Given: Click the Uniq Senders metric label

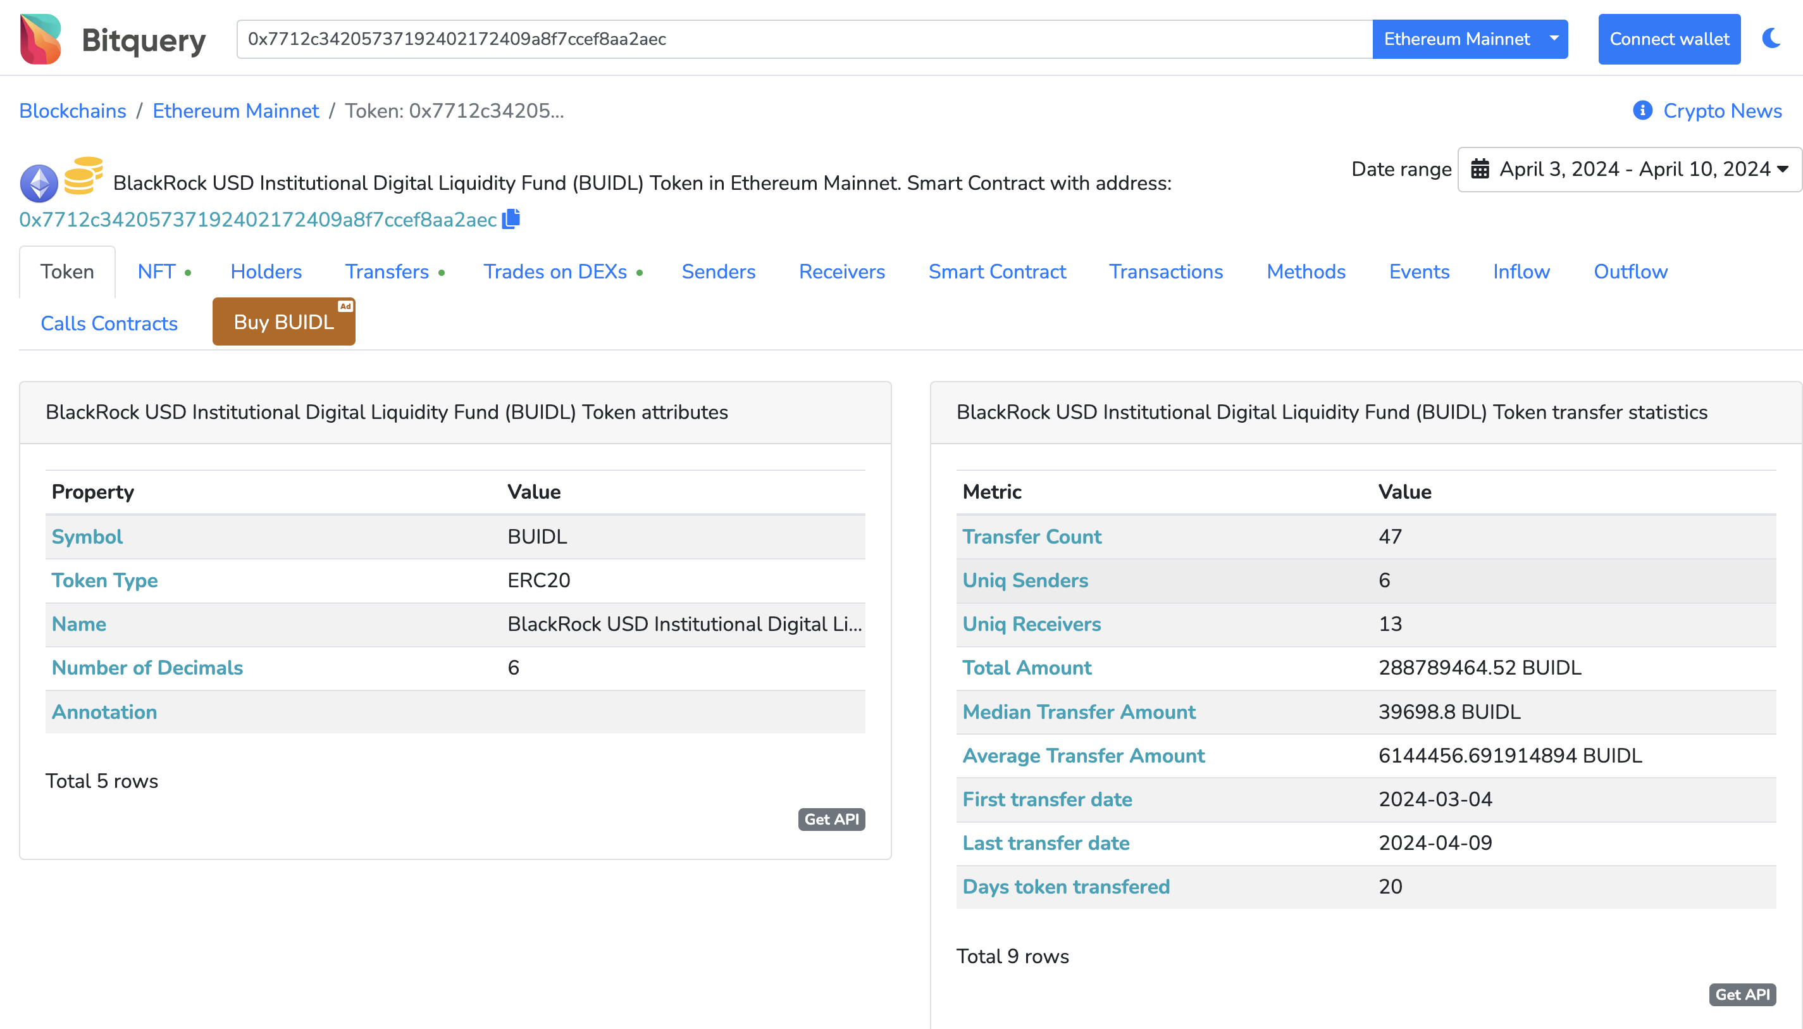Looking at the screenshot, I should 1025,581.
